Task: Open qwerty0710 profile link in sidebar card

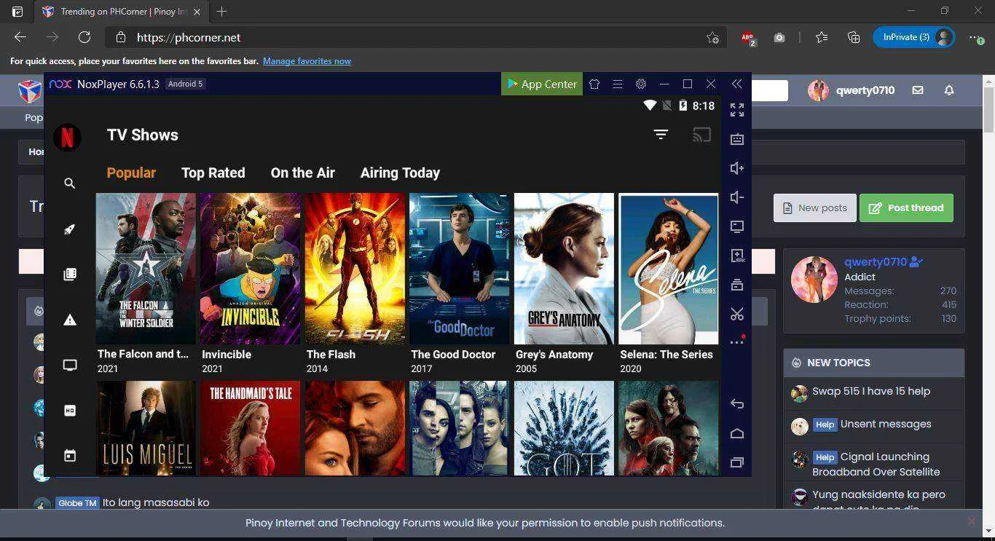Action: (x=876, y=261)
